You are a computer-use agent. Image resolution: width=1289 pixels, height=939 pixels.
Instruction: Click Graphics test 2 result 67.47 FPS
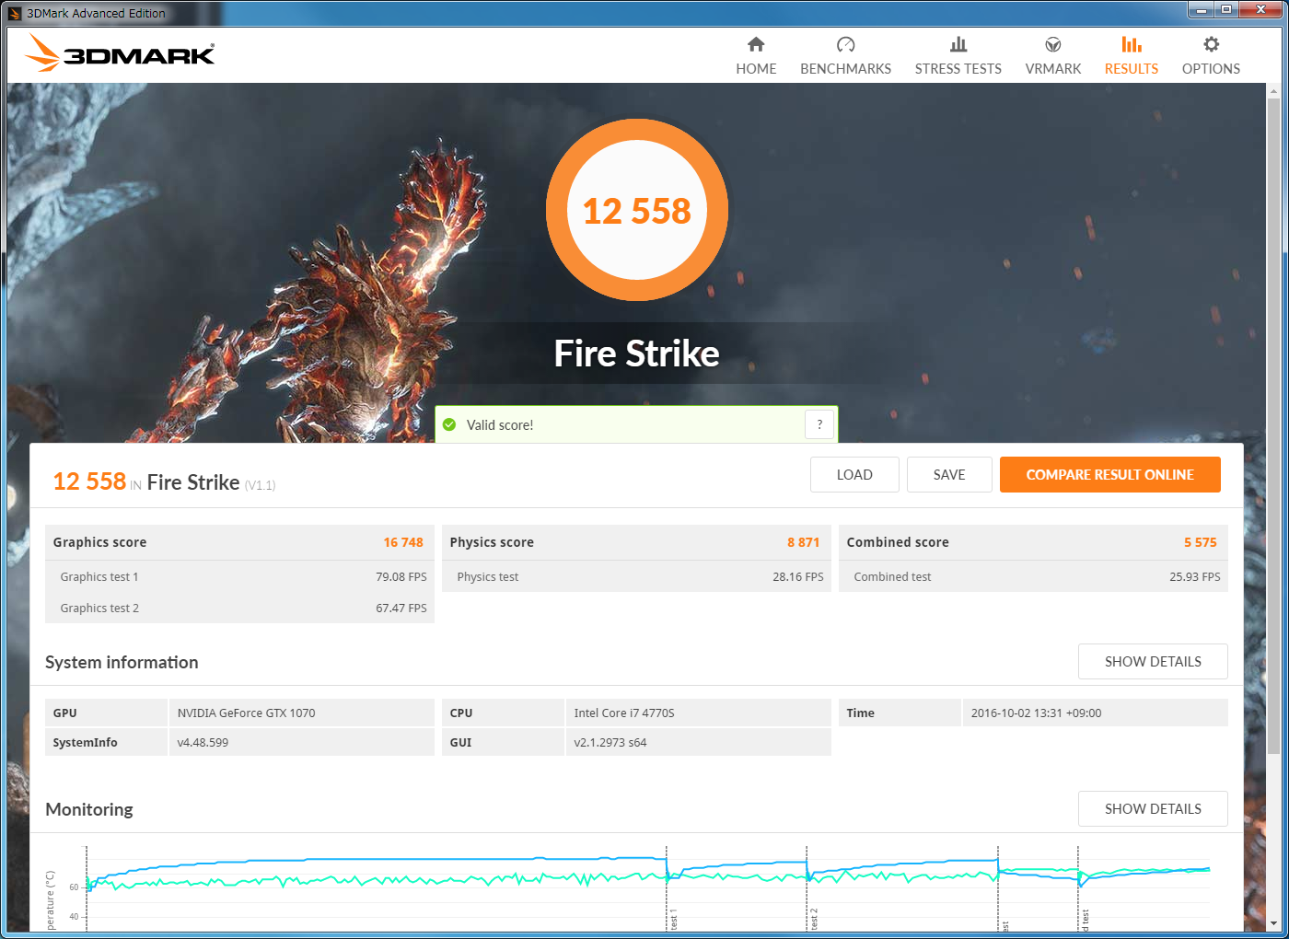coord(401,609)
